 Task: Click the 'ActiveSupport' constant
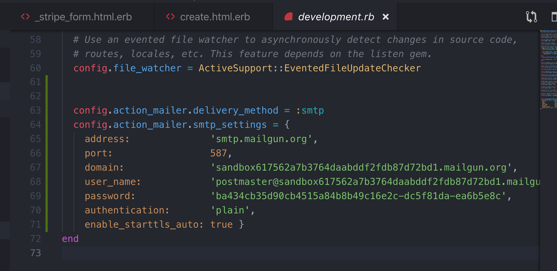[x=236, y=68]
